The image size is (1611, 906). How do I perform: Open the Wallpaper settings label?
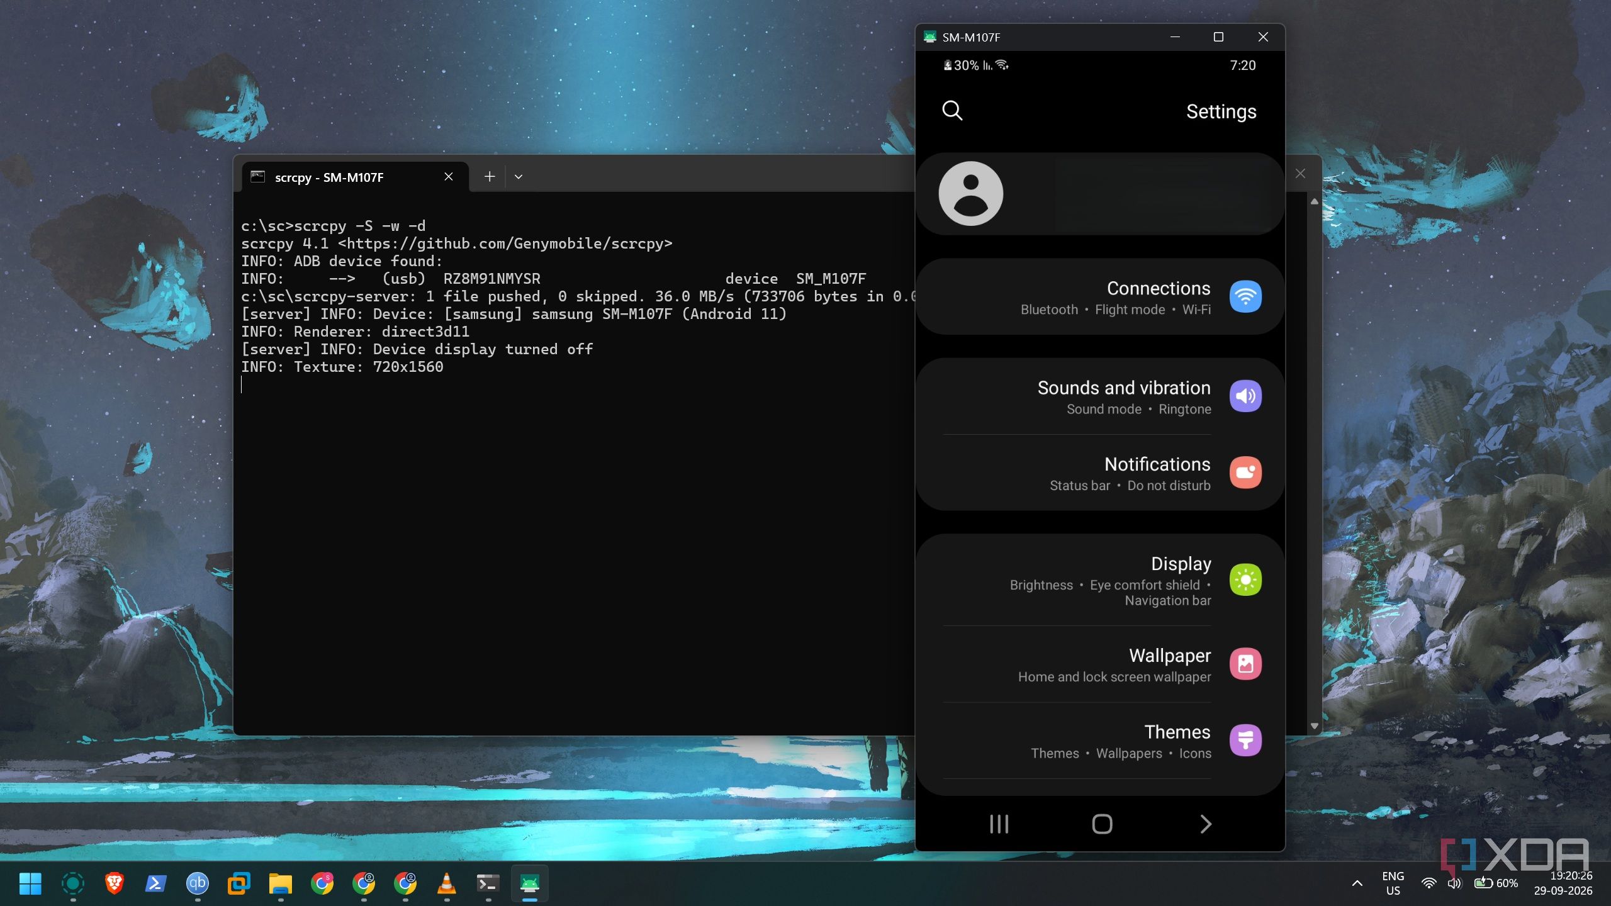(1169, 656)
